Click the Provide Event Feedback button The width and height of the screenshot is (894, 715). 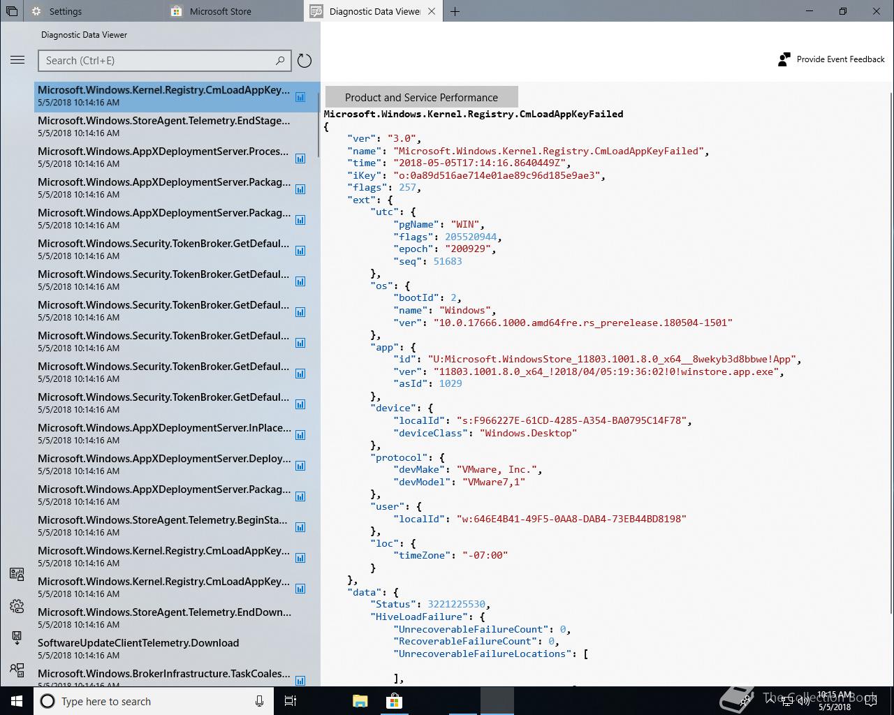click(831, 59)
